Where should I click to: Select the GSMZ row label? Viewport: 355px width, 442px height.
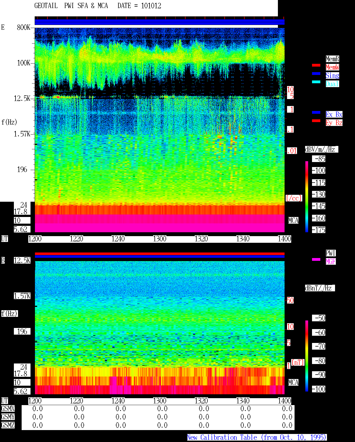[8, 425]
